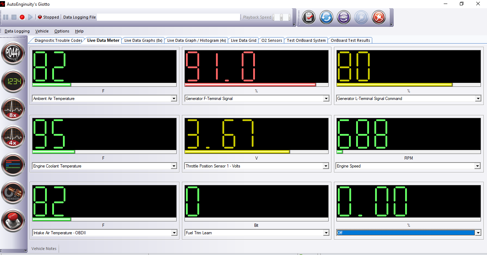This screenshot has width=487, height=255.
Task: Open the 8x live data graphs sidebar icon
Action: pos(13,109)
